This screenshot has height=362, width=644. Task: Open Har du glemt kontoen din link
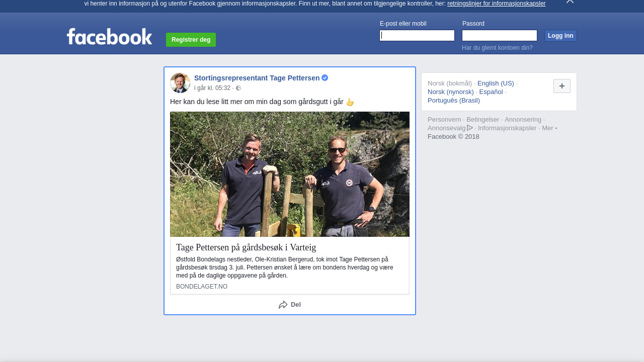[x=497, y=48]
